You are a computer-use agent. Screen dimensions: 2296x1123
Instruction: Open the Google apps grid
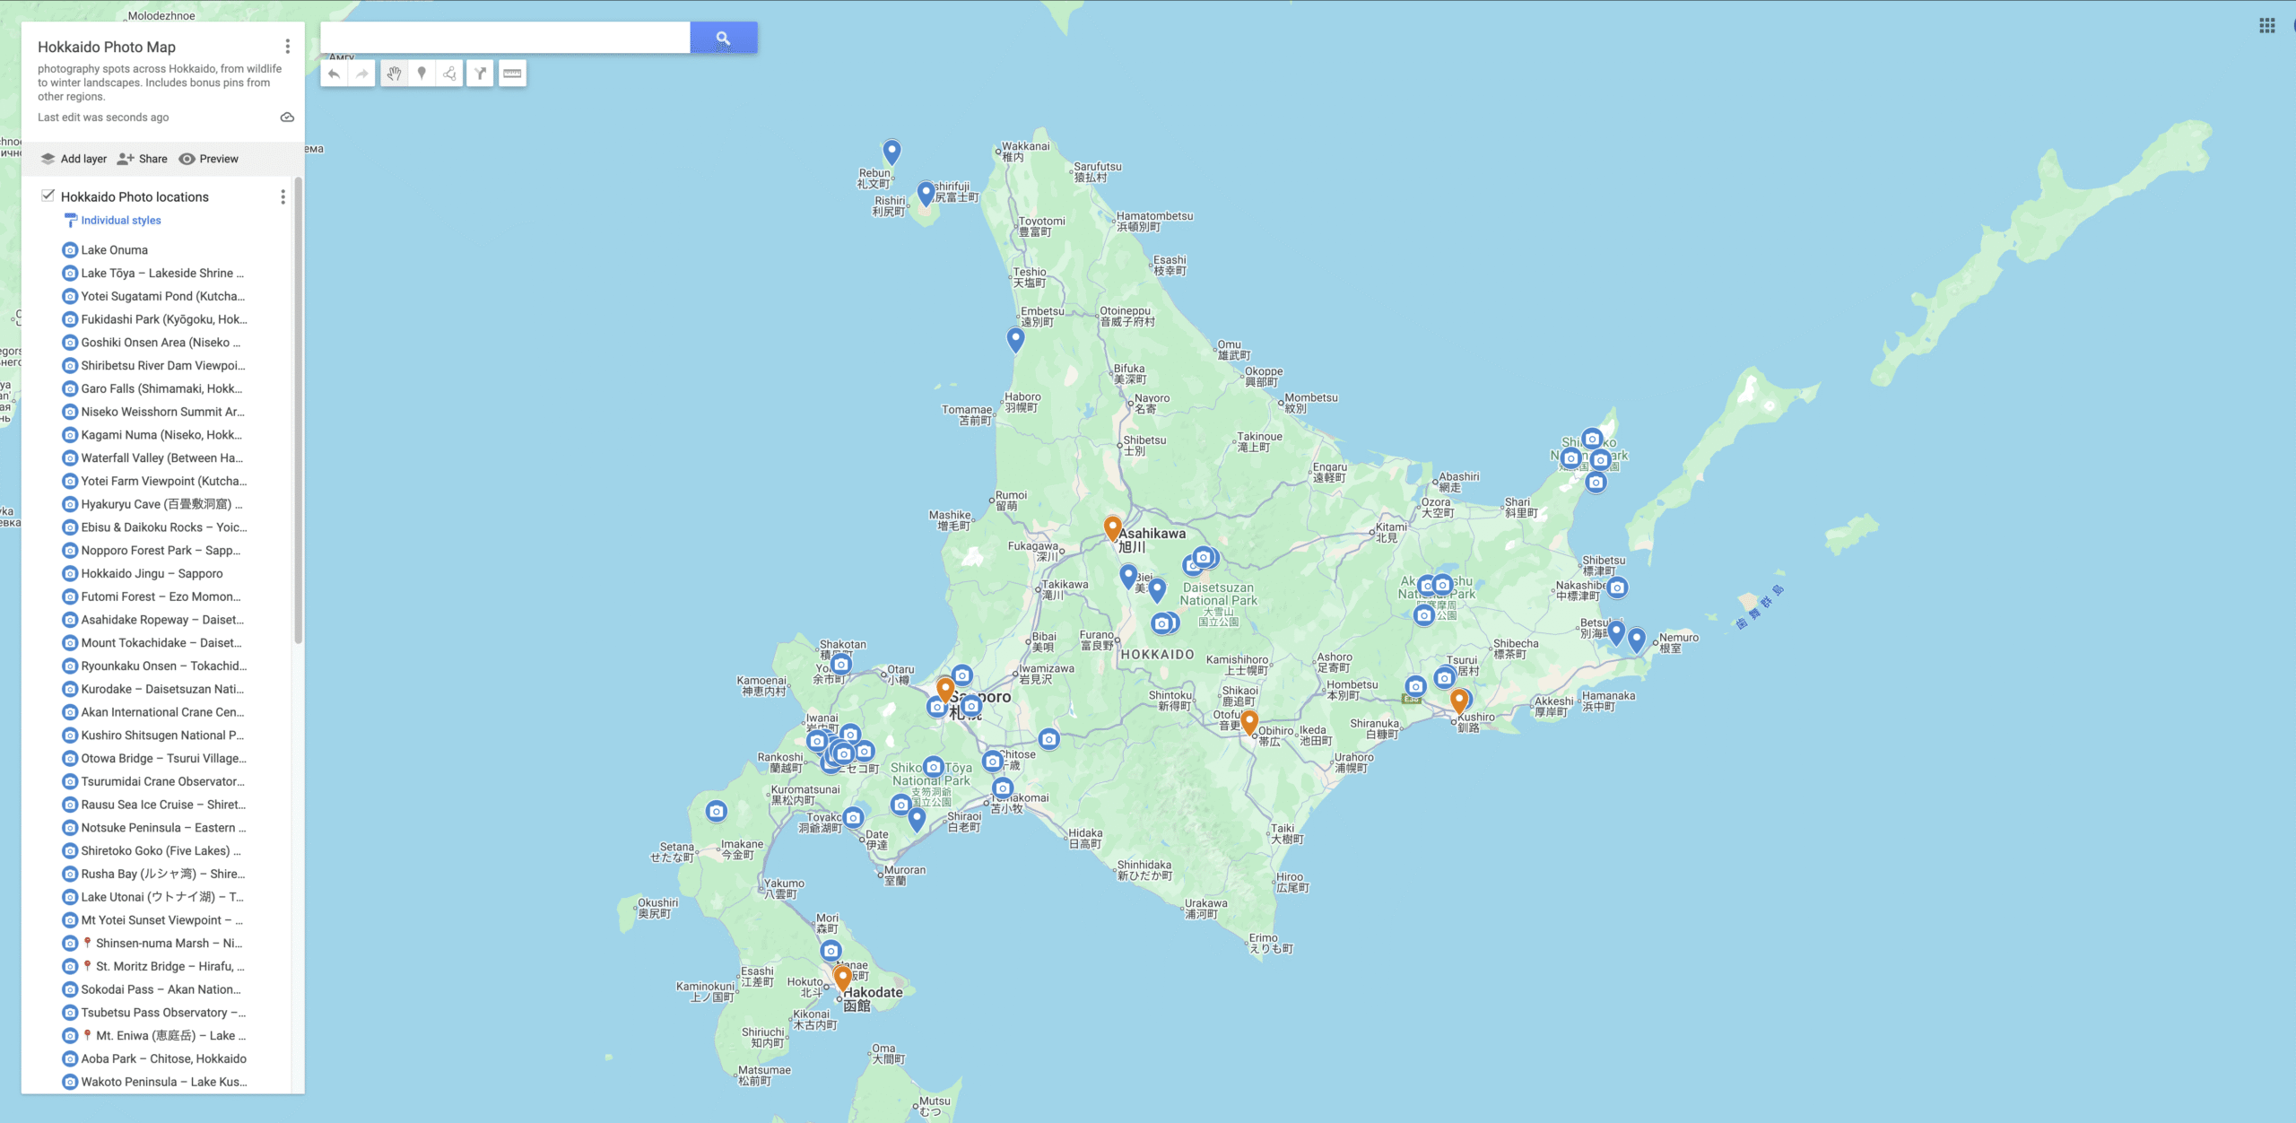tap(2266, 26)
